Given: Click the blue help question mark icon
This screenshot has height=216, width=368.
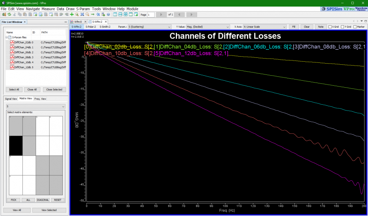Looking at the screenshot, I should pos(108,14).
